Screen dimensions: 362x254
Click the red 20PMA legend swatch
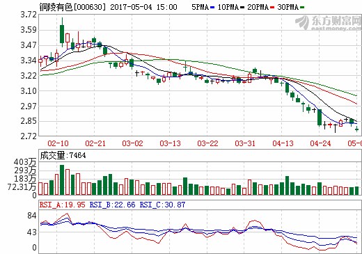[272, 8]
